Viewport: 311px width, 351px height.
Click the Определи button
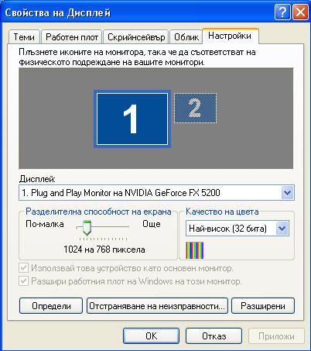pos(51,306)
